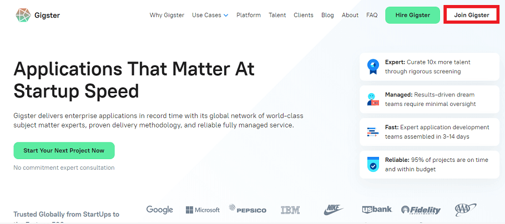Screen dimensions: 505x224
Task: Click the Gigster logo icon
Action: 23,15
